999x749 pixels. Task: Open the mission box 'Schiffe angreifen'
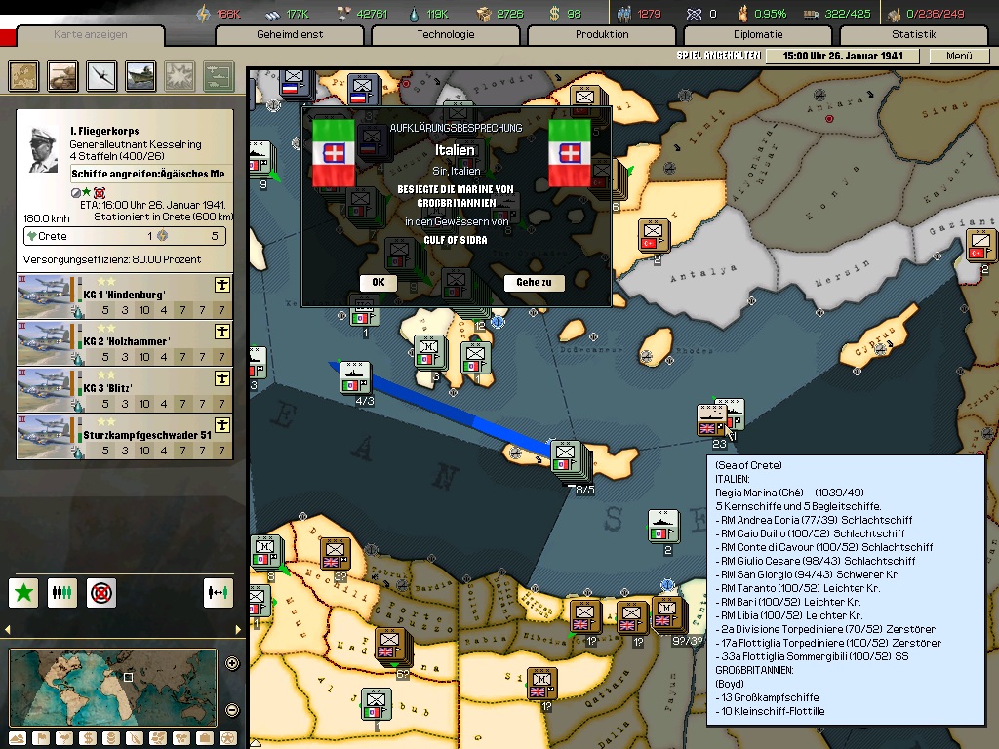151,175
